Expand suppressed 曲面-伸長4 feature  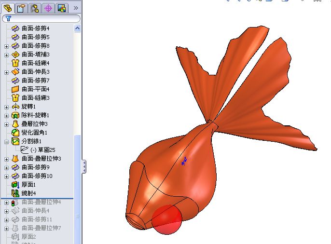(x=7, y=211)
